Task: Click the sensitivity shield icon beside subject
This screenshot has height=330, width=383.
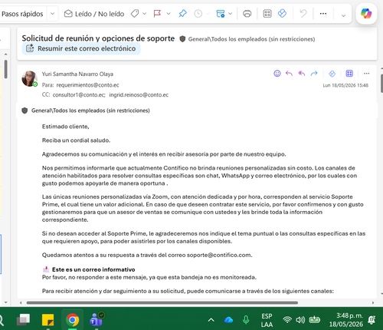Action: [182, 39]
